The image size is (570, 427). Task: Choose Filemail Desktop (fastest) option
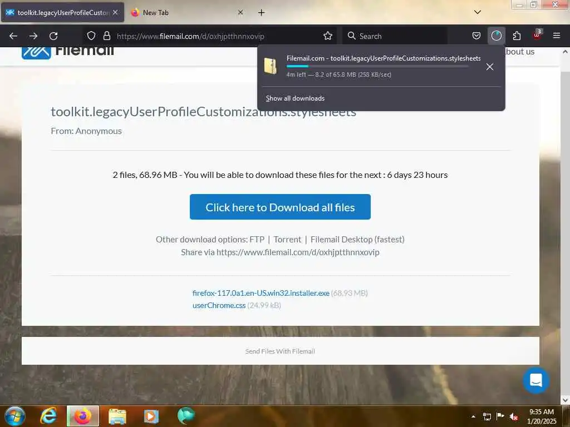357,239
